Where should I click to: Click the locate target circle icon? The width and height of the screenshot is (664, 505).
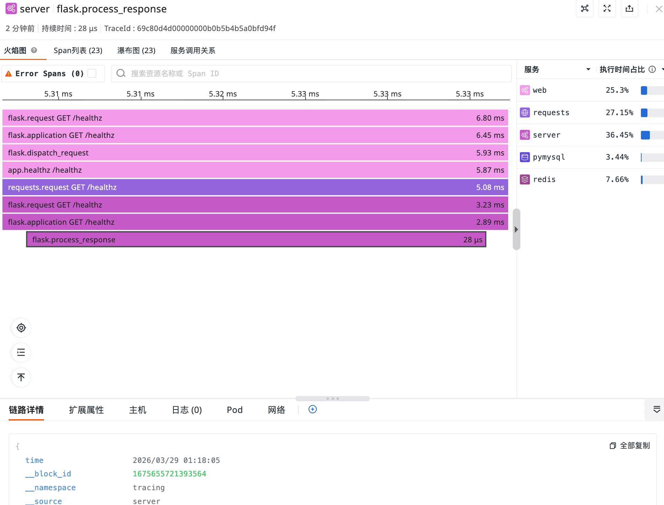21,328
